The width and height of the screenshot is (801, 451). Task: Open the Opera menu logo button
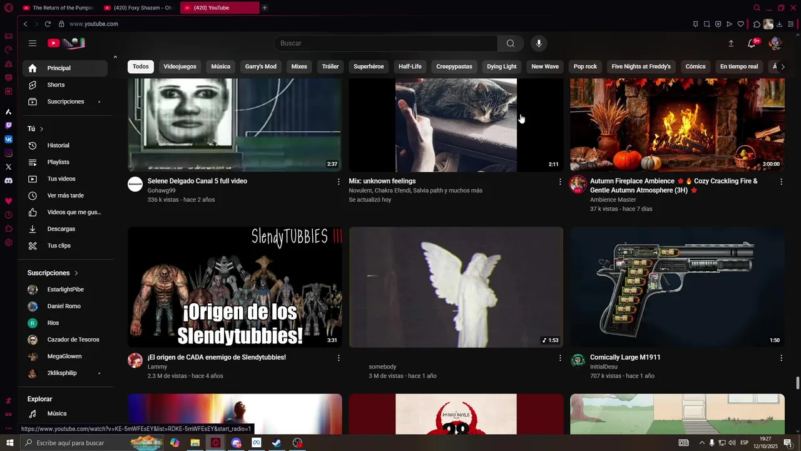(x=8, y=8)
